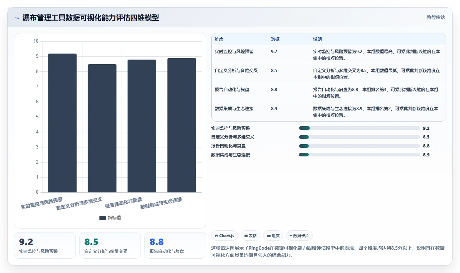Click the 报告自动化与复盘 bar in chart
The image size is (460, 273).
pyautogui.click(x=142, y=126)
